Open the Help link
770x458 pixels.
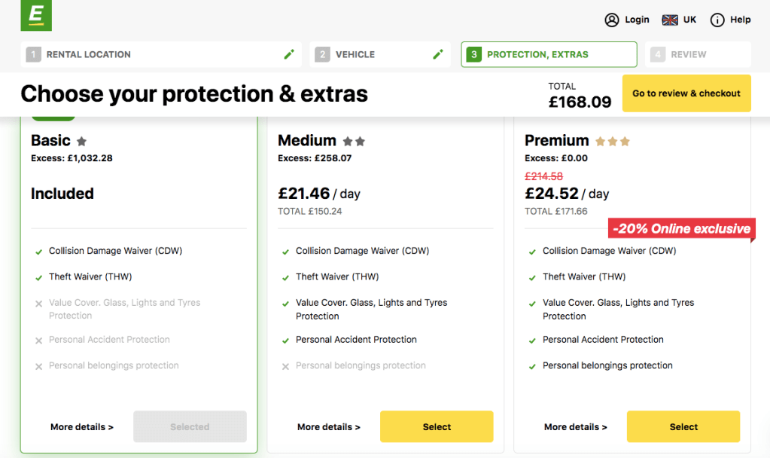[x=741, y=20]
